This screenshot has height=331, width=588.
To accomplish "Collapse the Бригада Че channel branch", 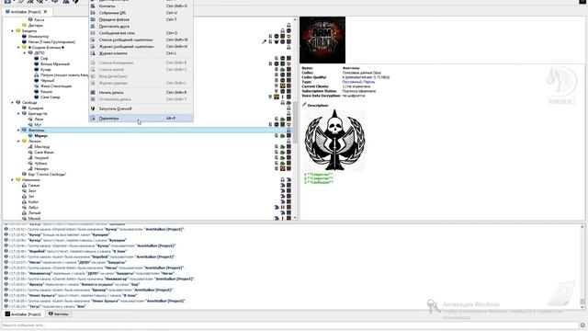I will [18, 113].
